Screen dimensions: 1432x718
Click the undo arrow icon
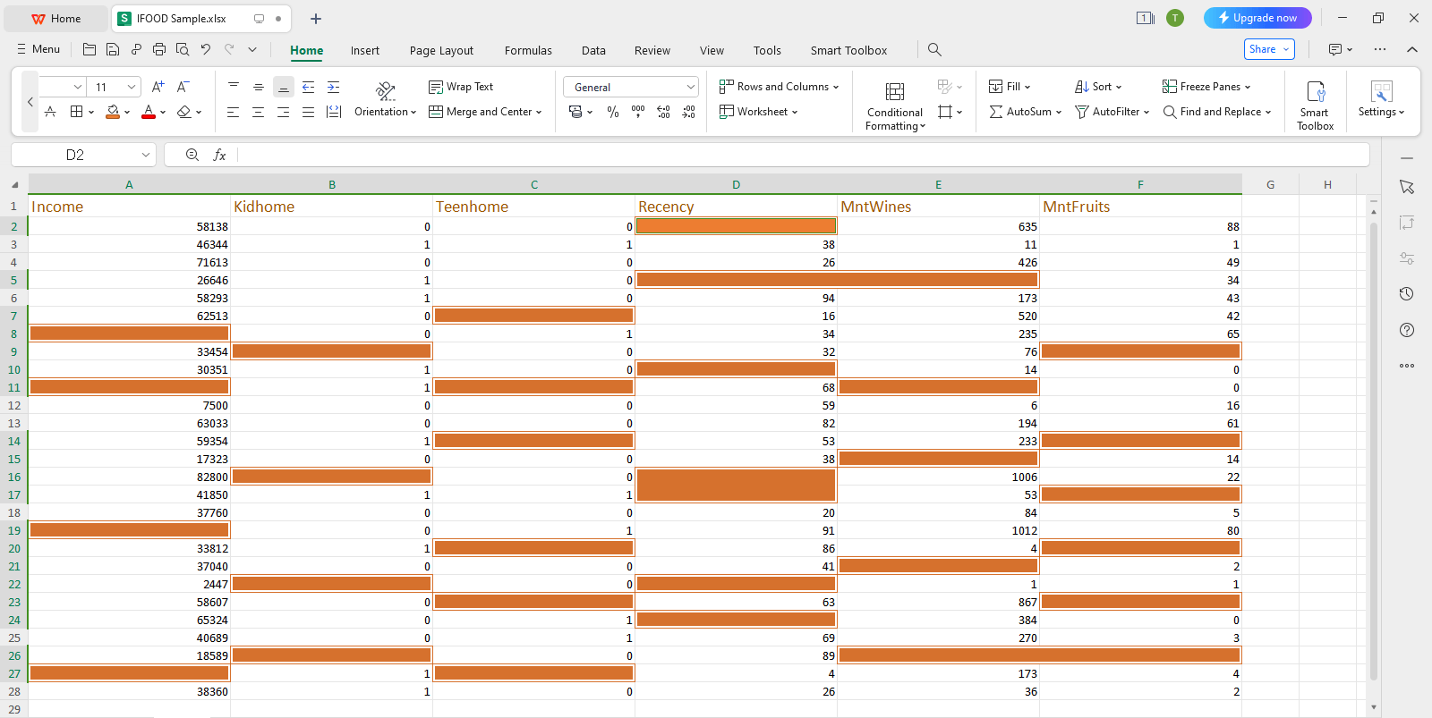206,49
